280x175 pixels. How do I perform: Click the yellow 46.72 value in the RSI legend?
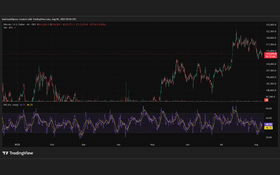[x=30, y=105]
